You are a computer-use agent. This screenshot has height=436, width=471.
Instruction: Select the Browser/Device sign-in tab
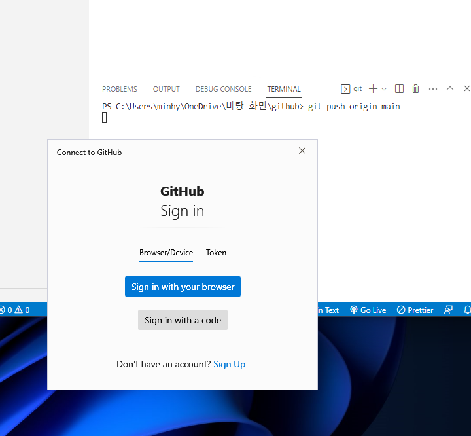click(166, 253)
